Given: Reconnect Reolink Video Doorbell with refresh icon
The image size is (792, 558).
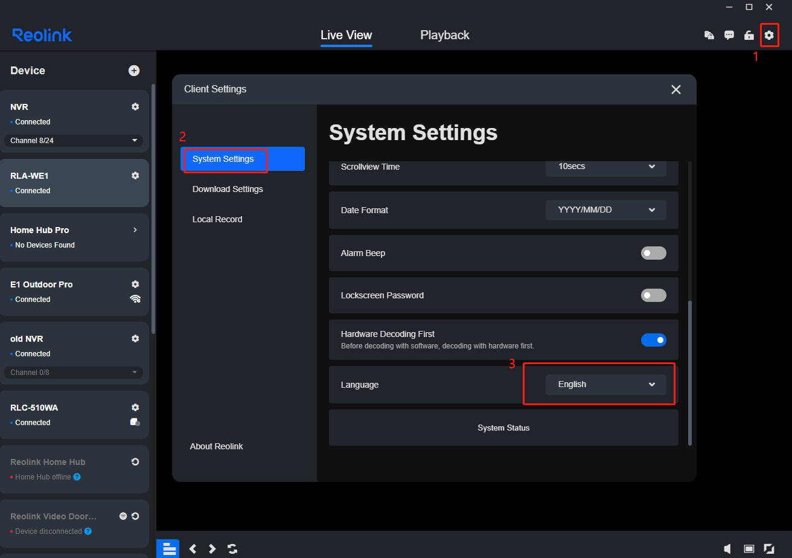Looking at the screenshot, I should click(x=135, y=516).
